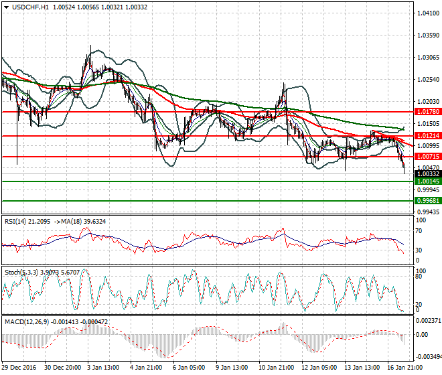Click the red 1.00715 price level label
The height and width of the screenshot is (375, 442).
tap(426, 157)
